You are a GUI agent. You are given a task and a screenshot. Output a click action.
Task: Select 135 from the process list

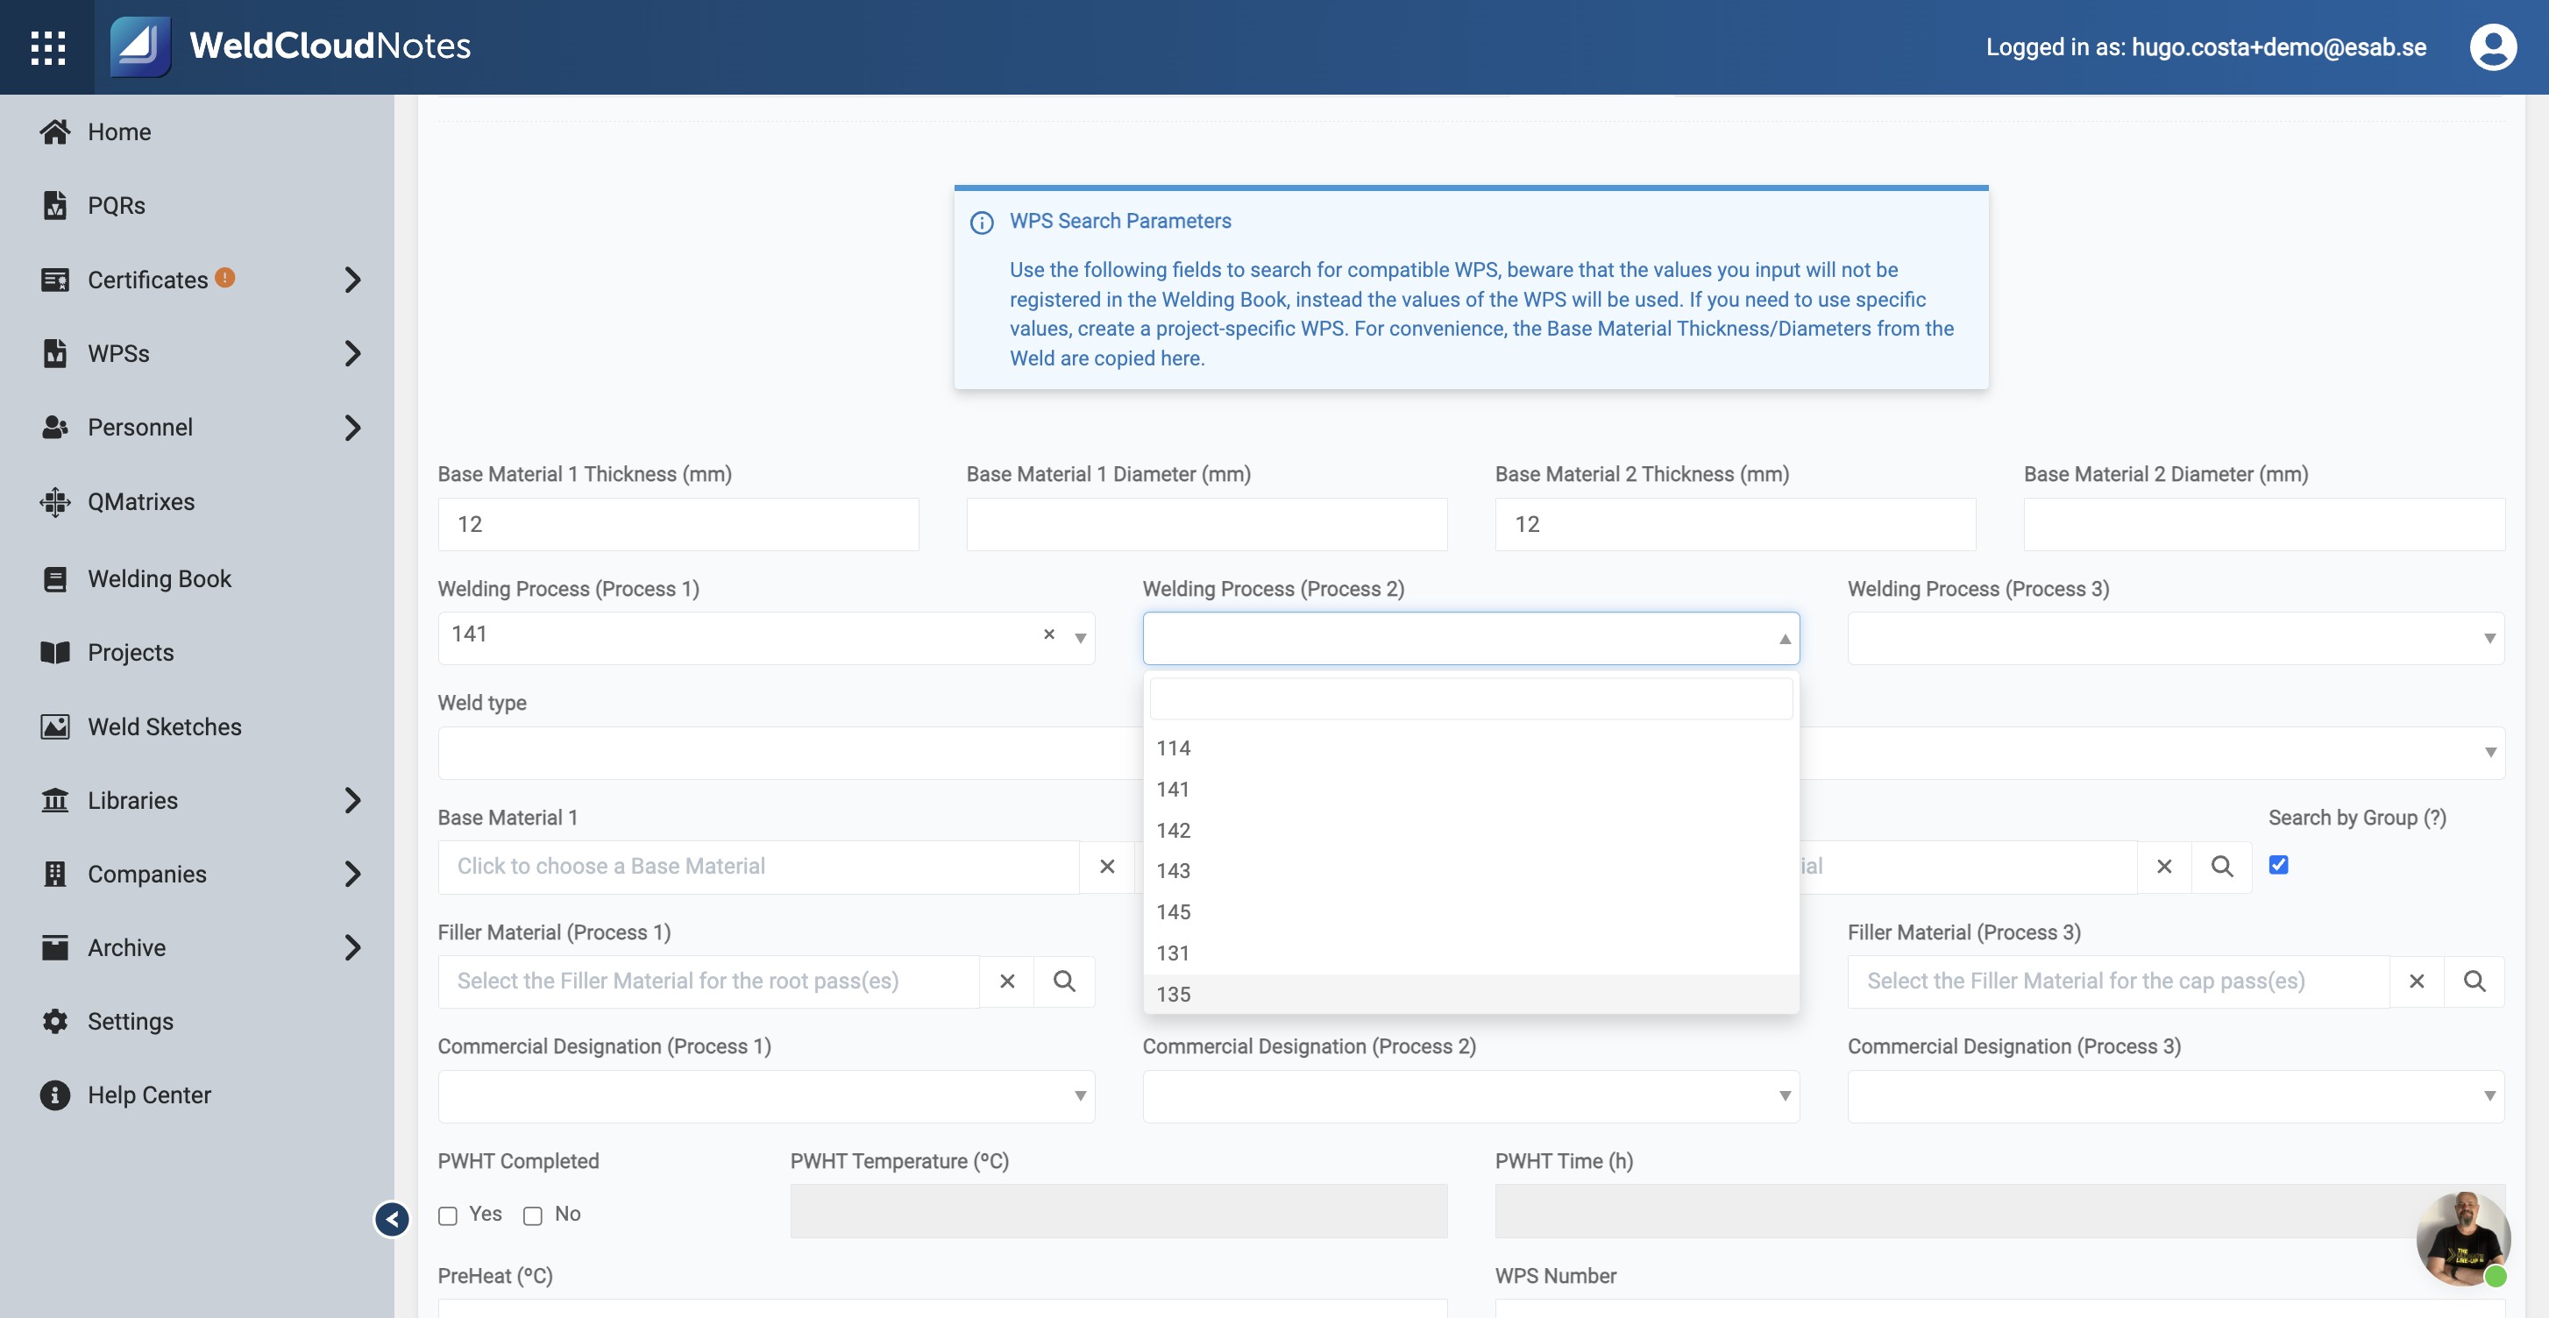coord(1471,994)
